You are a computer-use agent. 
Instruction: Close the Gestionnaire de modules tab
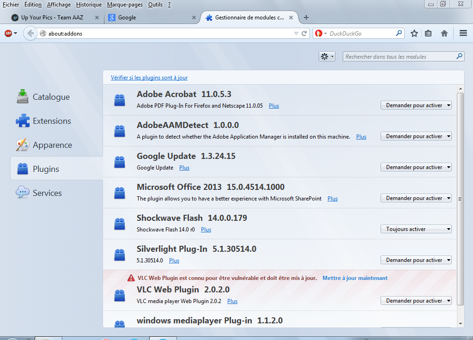(x=291, y=18)
